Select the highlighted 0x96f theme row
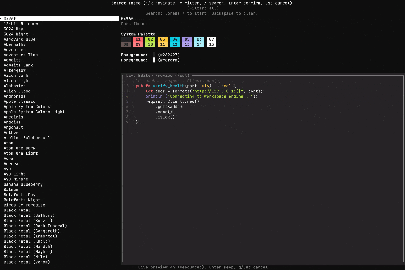The image size is (405, 270). pyautogui.click(x=59, y=19)
